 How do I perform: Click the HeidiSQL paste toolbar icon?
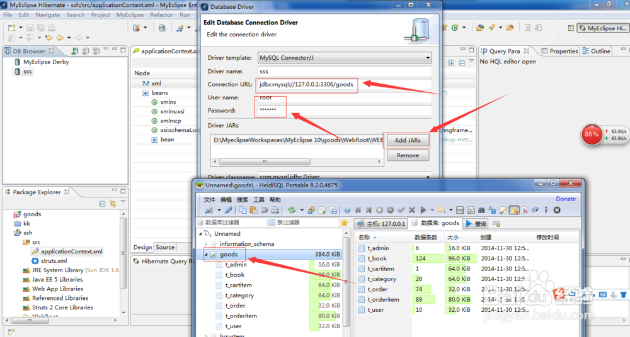[253, 210]
